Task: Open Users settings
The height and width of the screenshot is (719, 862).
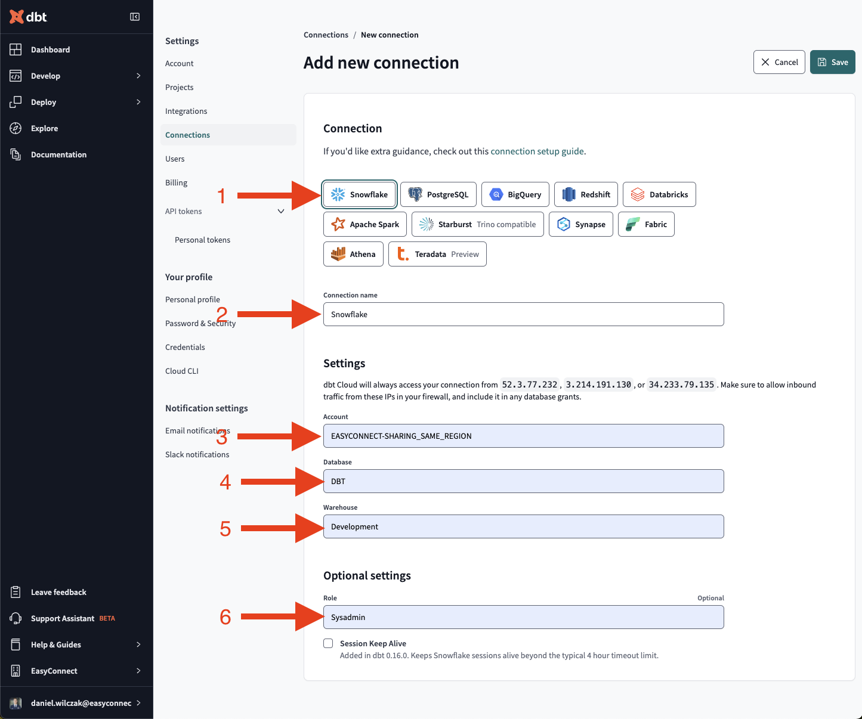Action: (x=175, y=159)
